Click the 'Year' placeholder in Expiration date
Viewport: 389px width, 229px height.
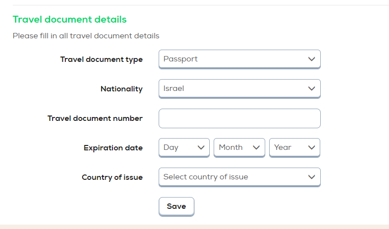click(283, 147)
